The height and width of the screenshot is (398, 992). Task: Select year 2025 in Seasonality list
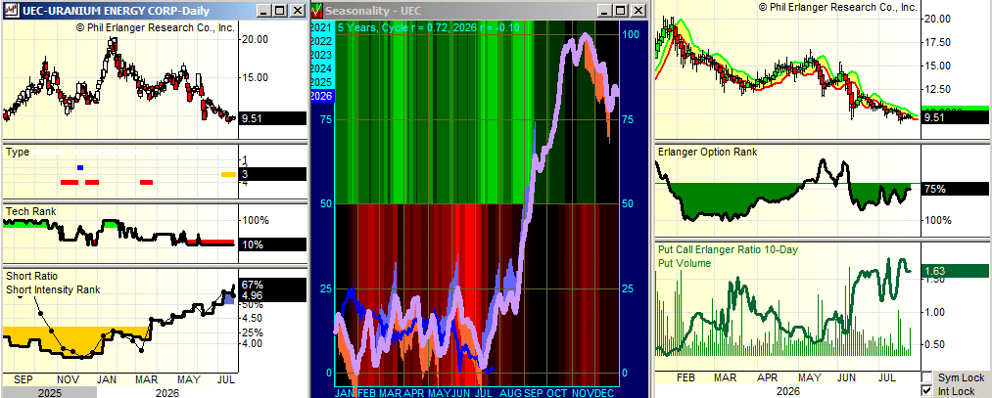click(x=322, y=83)
